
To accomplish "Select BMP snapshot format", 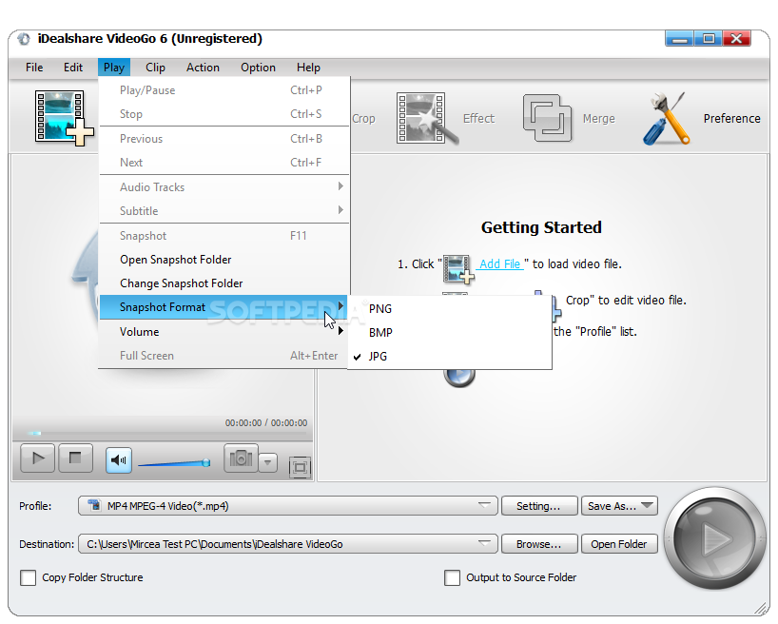I will [x=450, y=333].
